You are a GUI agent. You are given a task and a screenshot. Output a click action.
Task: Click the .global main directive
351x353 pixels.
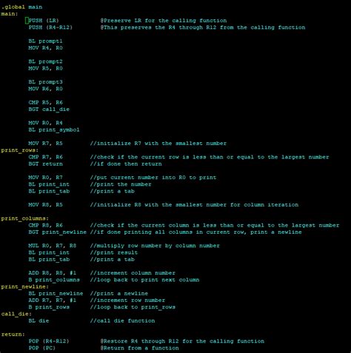tap(21, 7)
